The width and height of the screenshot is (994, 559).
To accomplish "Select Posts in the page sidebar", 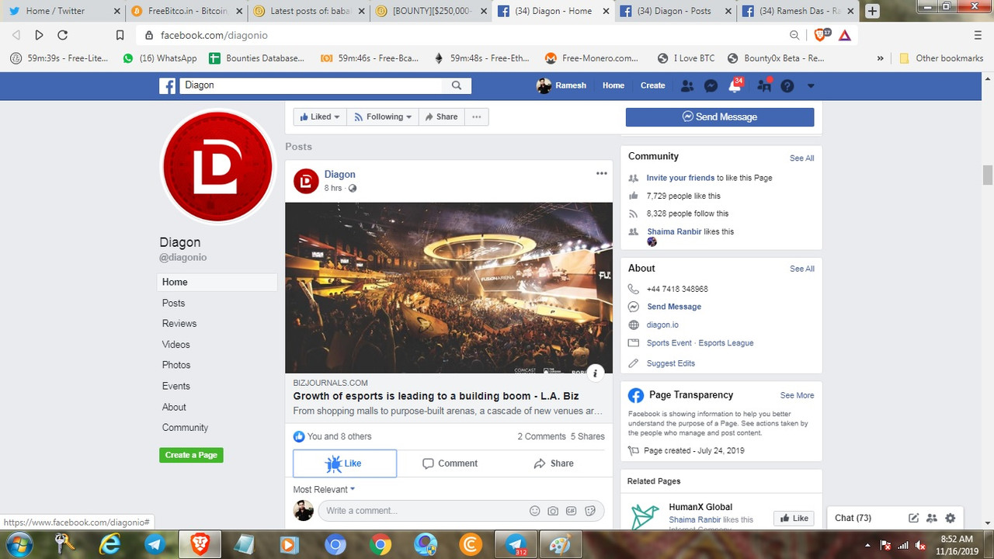I will point(173,303).
